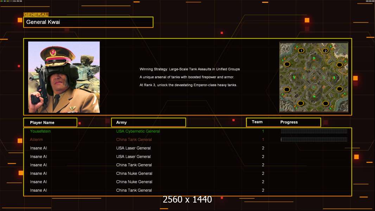
Task: Select the empty start slot below marker 1
Action: click(x=287, y=64)
